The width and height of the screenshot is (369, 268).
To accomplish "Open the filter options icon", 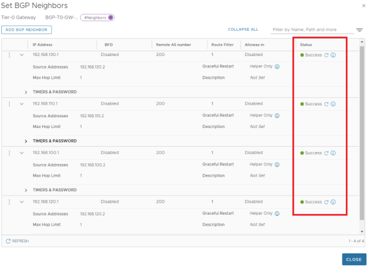I will [359, 30].
